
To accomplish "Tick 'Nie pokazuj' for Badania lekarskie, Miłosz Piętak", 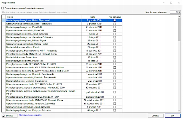I will [x=115, y=48].
